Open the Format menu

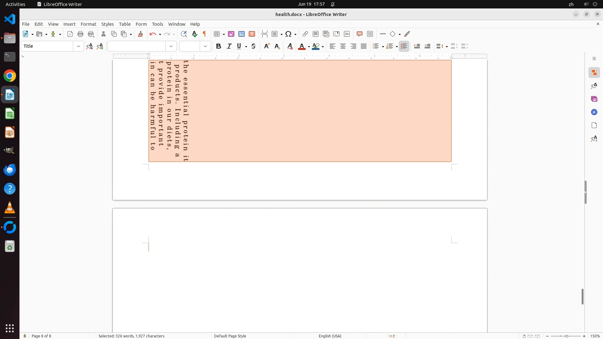[88, 24]
